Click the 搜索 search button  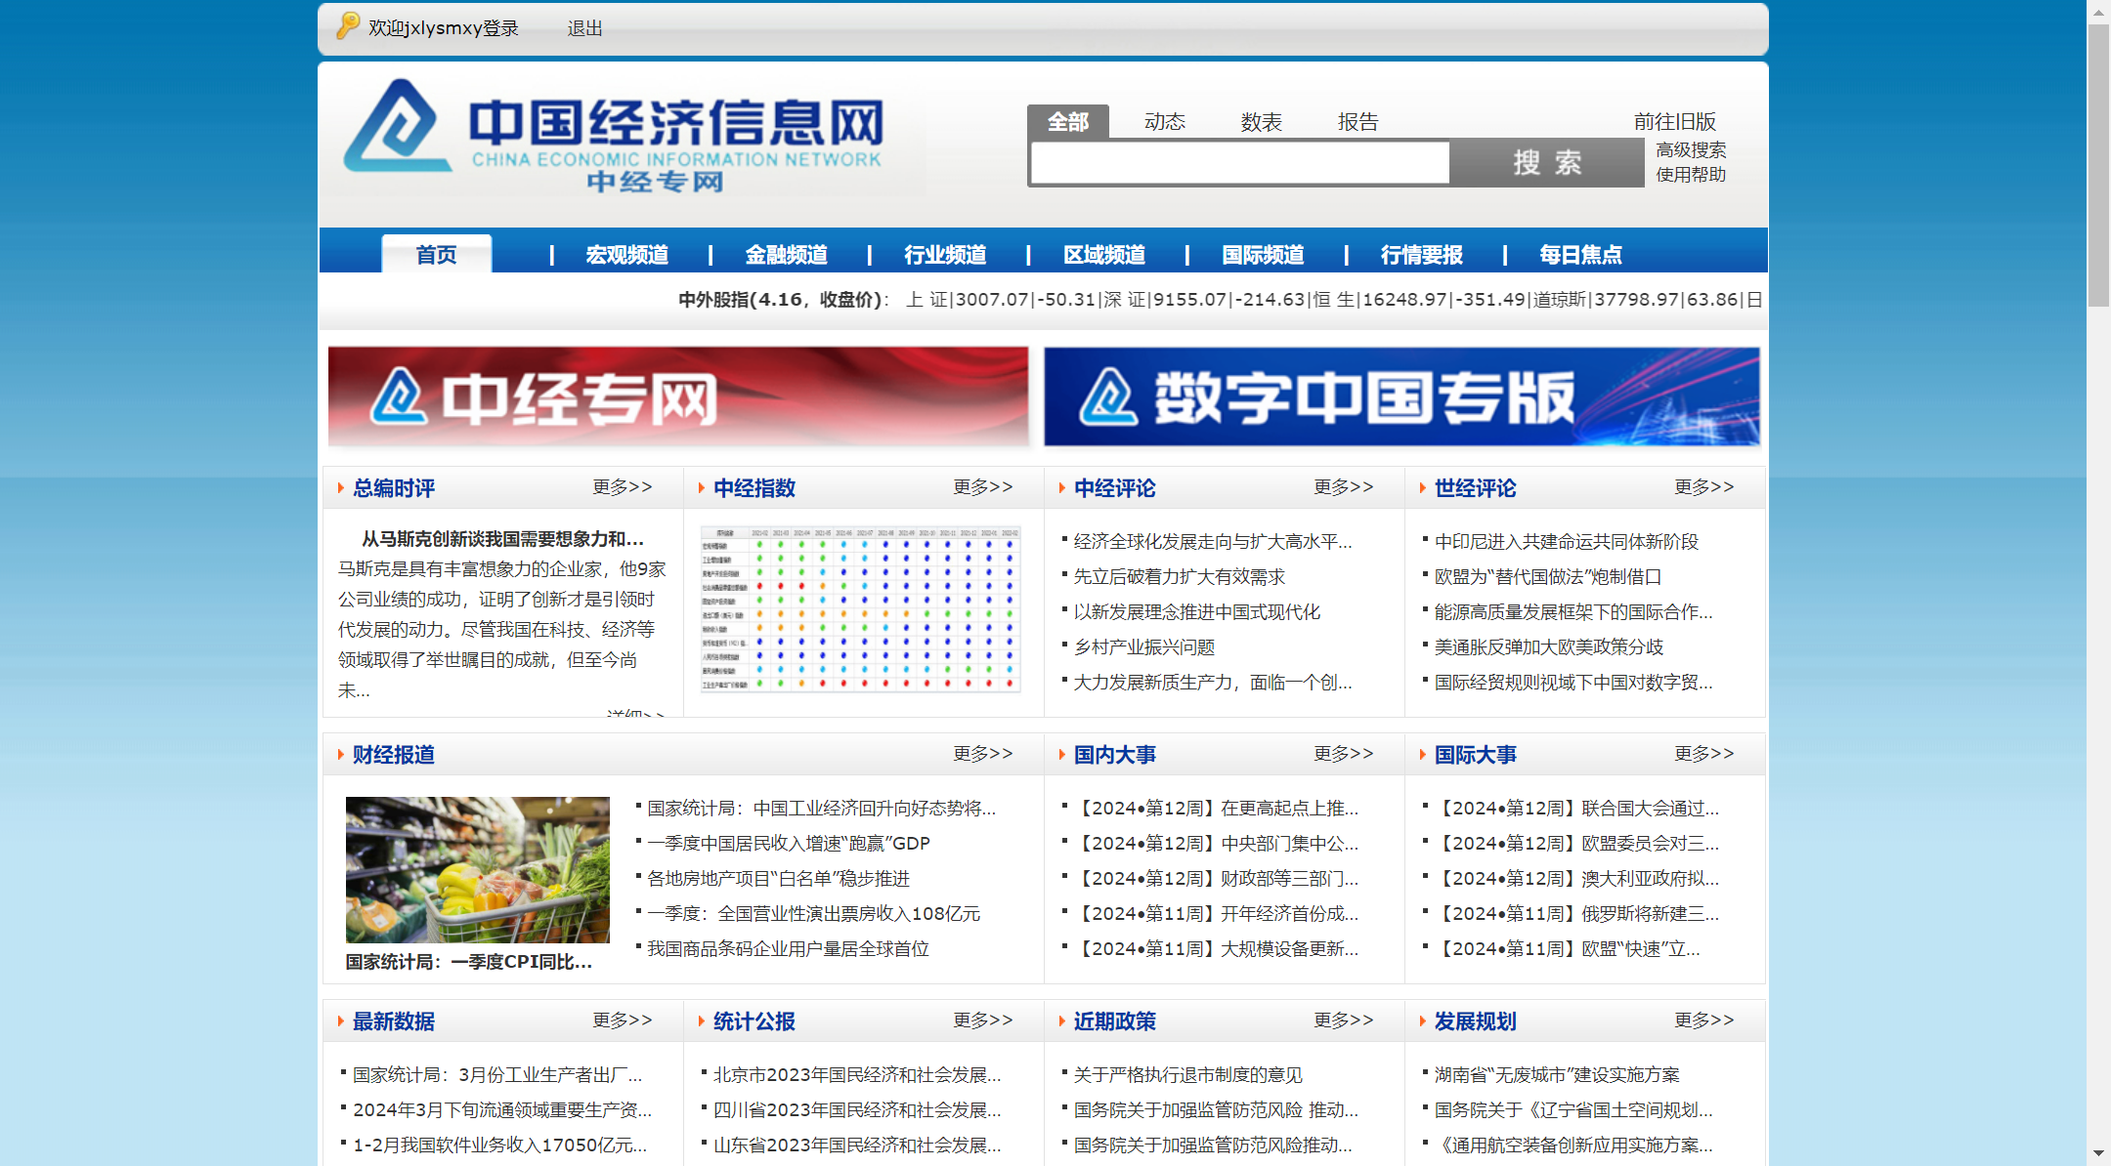[1547, 162]
